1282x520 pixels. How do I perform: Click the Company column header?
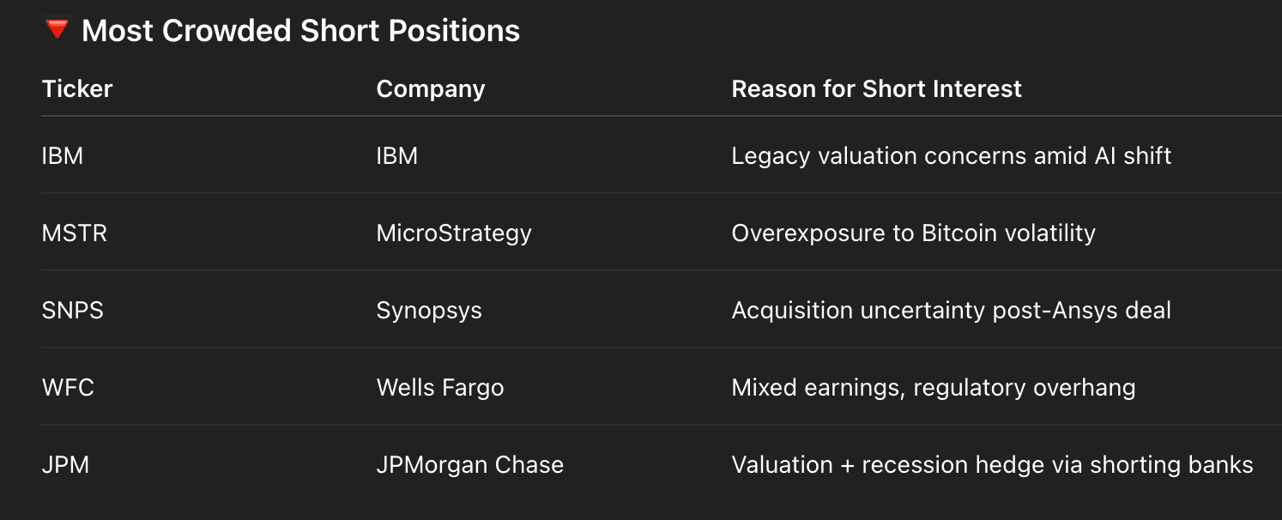(431, 88)
